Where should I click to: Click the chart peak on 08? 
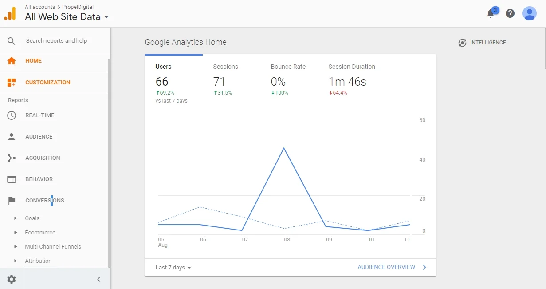pyautogui.click(x=284, y=148)
